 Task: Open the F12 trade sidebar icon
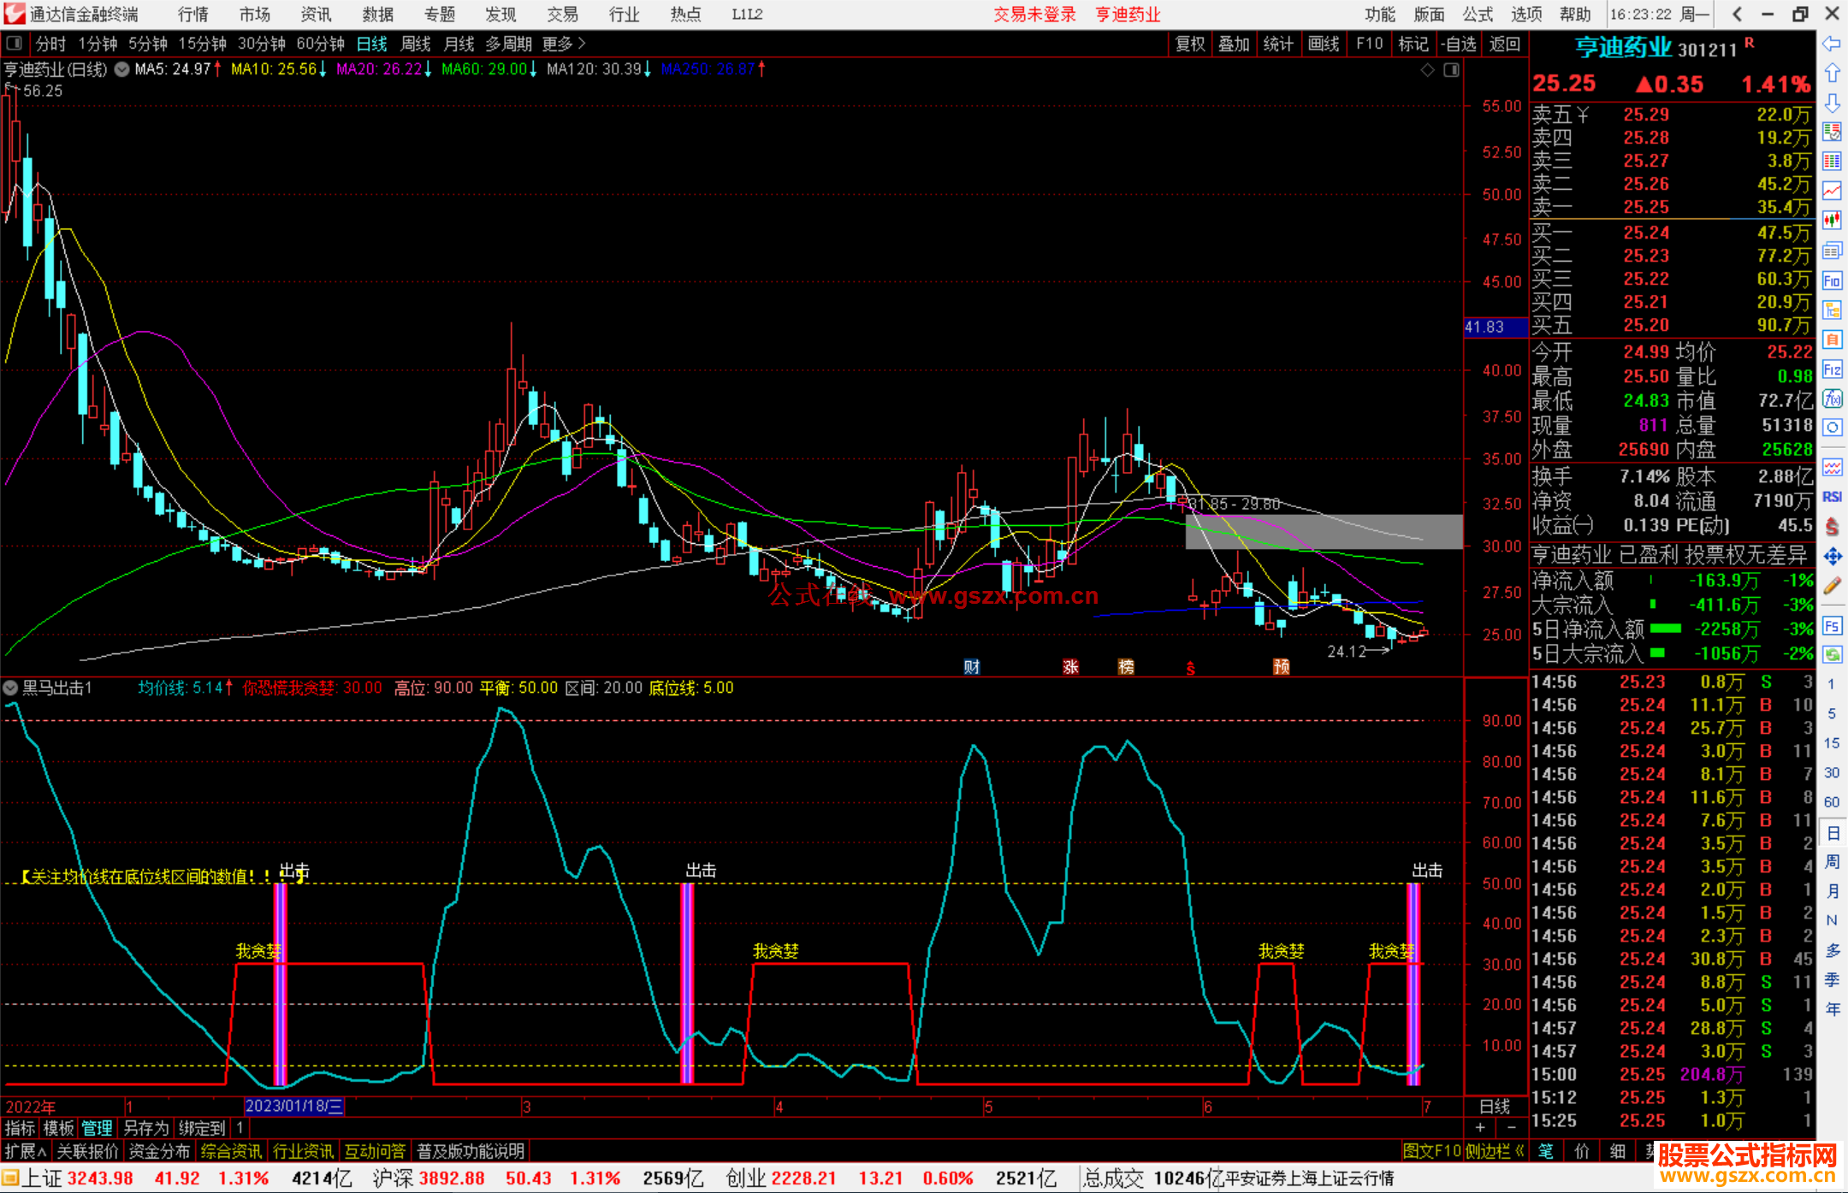click(1832, 369)
